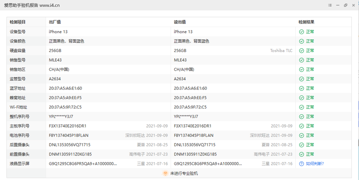Click the Toshiba TLC storage note
This screenshot has width=359, height=180.
click(x=281, y=50)
